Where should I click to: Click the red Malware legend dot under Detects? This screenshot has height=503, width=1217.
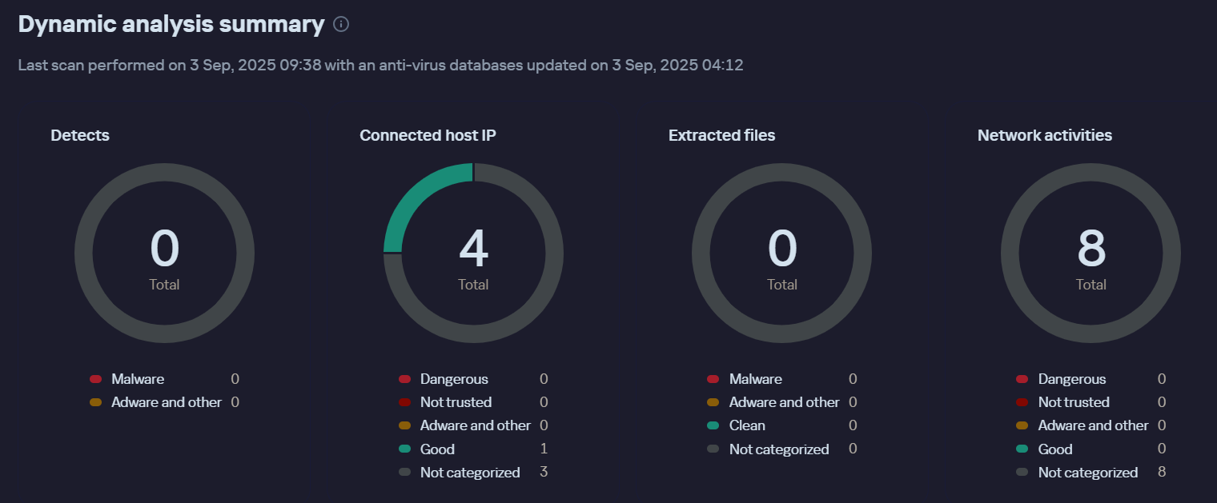pos(96,379)
